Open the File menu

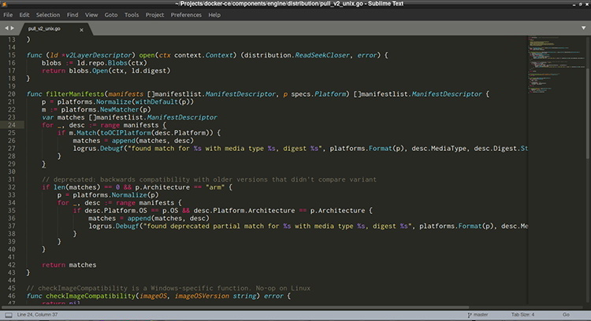coord(9,15)
